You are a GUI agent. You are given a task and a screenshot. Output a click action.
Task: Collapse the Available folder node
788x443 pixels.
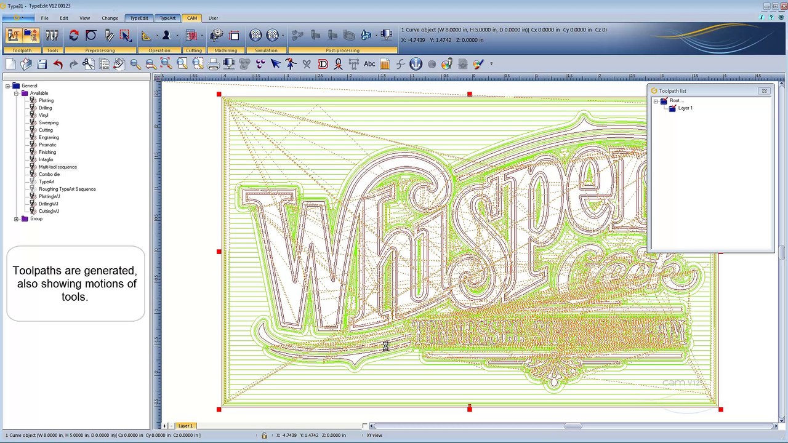coord(16,94)
